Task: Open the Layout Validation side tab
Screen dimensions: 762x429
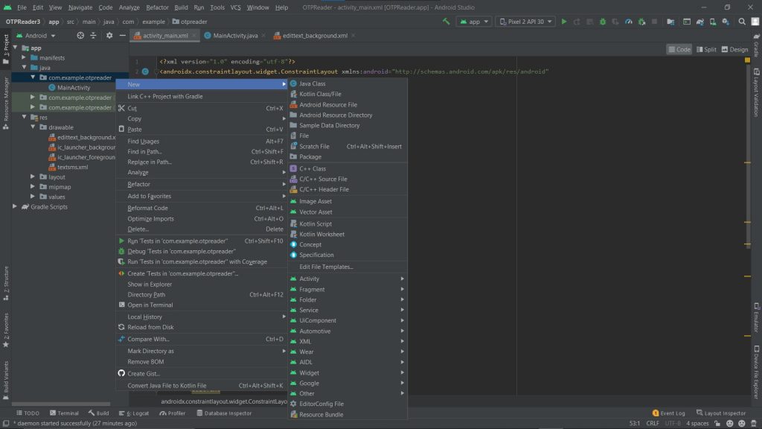Action: click(x=757, y=93)
